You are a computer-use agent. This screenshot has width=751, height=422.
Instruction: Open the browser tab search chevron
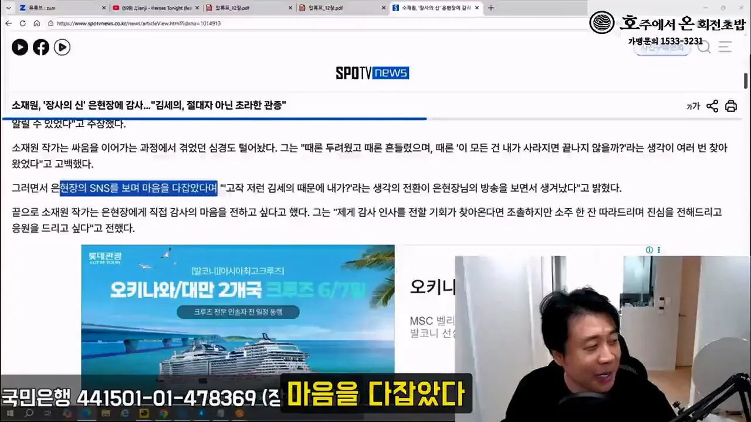tap(8, 8)
